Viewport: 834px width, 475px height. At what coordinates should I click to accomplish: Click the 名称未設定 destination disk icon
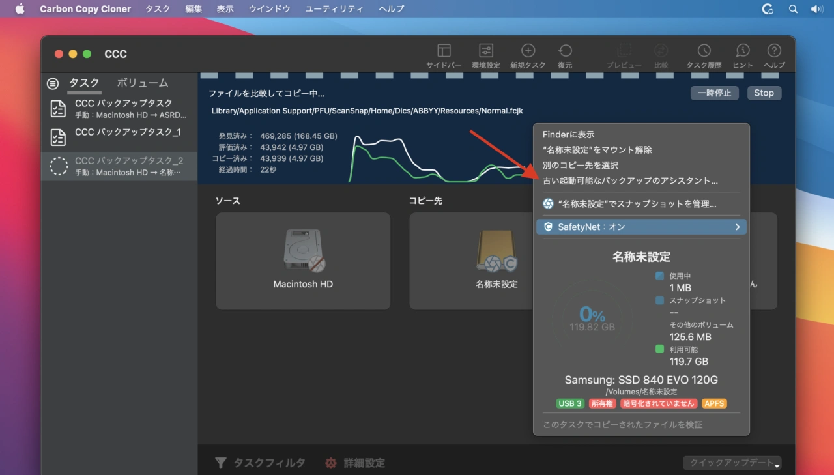(496, 252)
